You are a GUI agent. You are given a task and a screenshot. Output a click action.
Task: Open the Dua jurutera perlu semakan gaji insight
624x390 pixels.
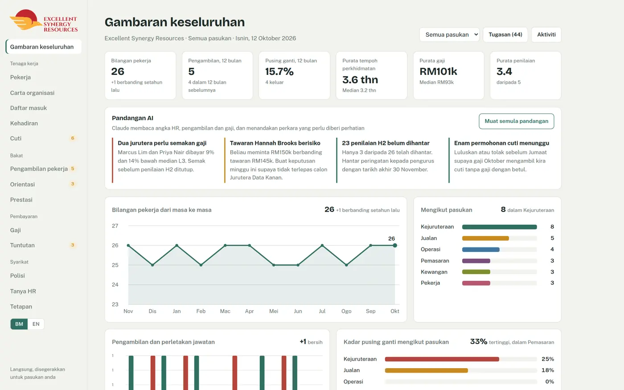pos(165,160)
